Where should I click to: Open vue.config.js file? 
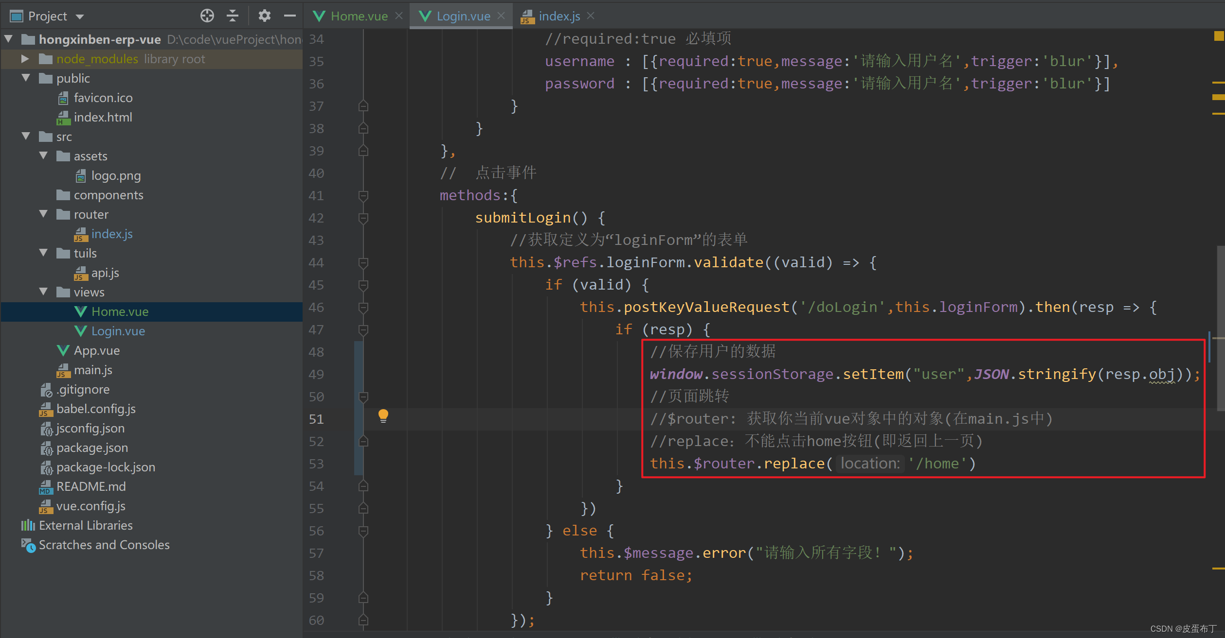tap(90, 506)
